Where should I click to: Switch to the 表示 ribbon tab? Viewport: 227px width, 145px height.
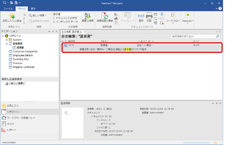tap(33, 9)
